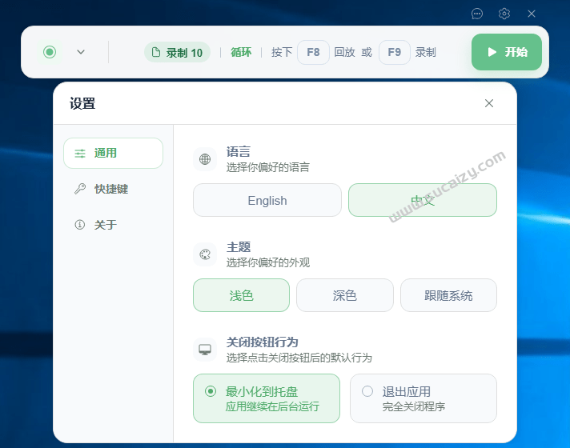
Task: Choose English language
Action: pyautogui.click(x=267, y=200)
